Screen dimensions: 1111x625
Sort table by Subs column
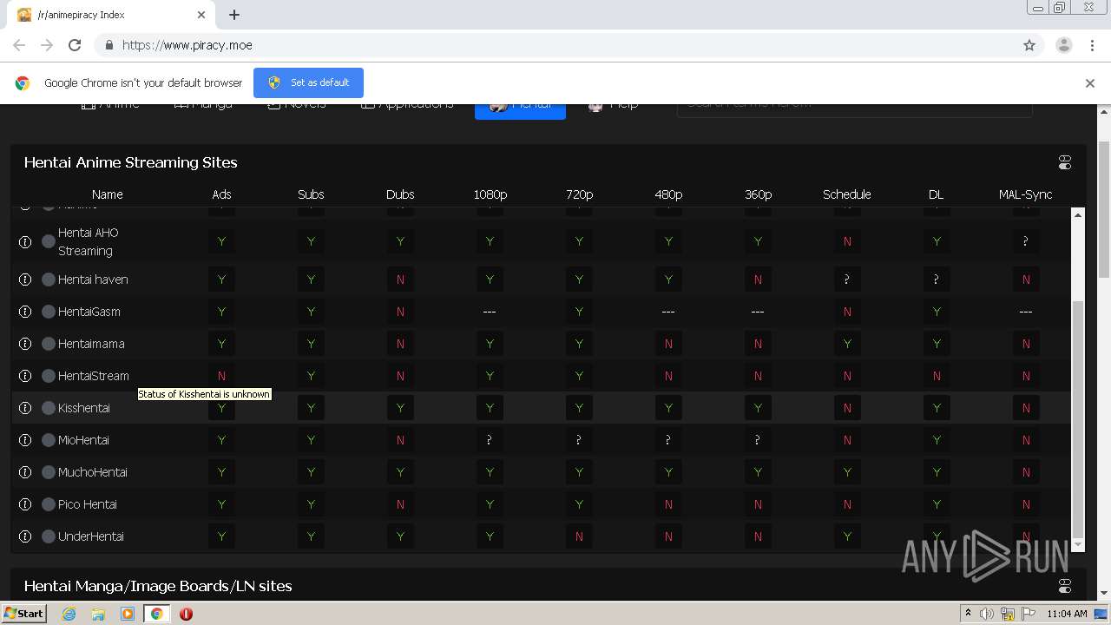coord(311,194)
